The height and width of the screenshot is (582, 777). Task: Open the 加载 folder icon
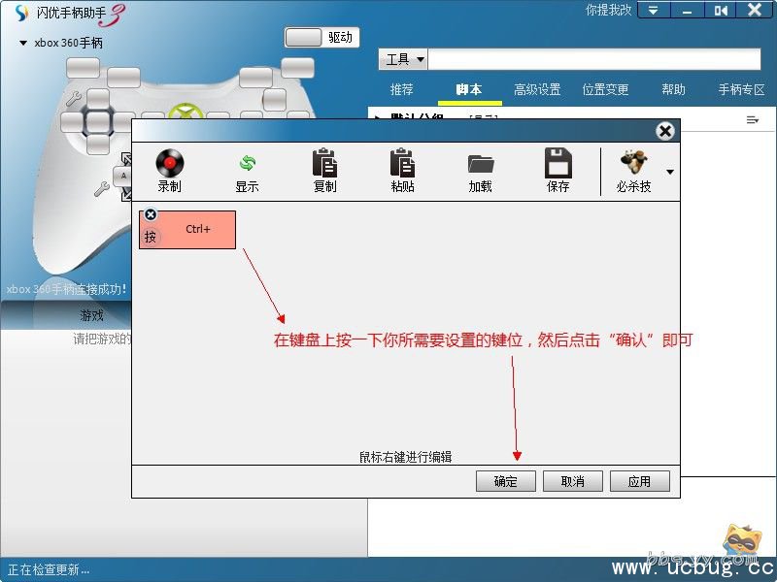click(x=481, y=164)
